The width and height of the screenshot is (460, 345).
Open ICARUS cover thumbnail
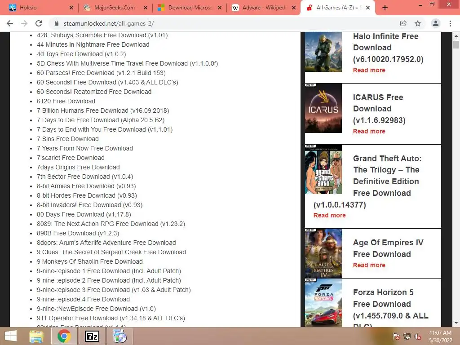[x=323, y=108]
